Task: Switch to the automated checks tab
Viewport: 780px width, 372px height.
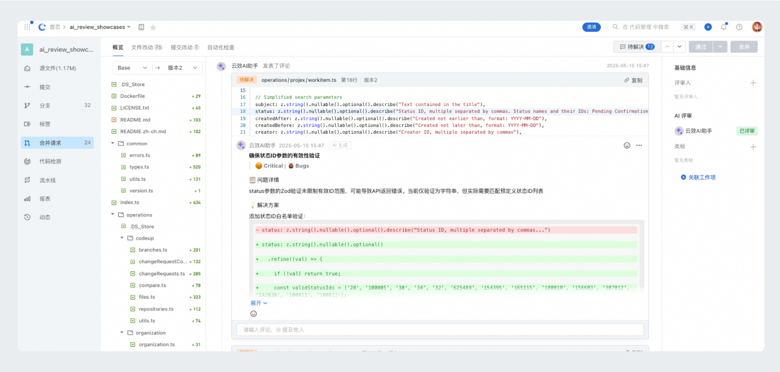Action: coord(221,48)
